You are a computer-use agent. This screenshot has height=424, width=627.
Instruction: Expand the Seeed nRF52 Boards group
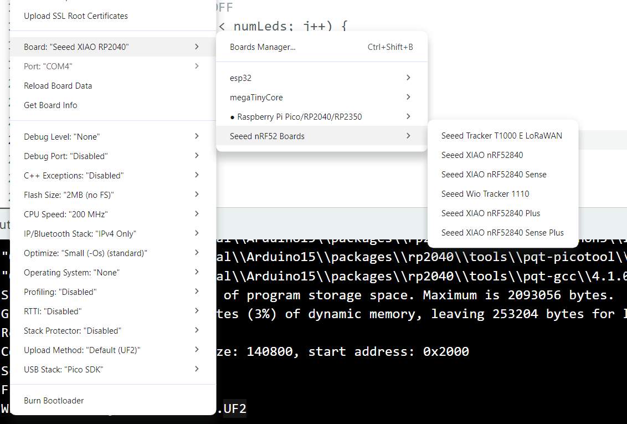pos(321,136)
